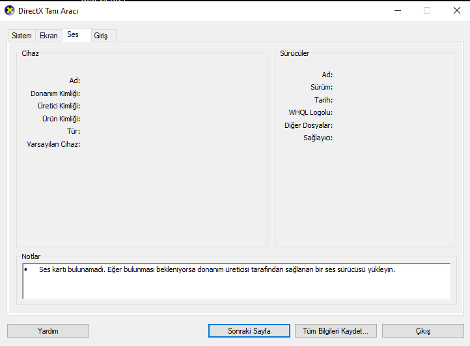Image resolution: width=470 pixels, height=346 pixels.
Task: Click inside the Notlar text box
Action: point(236,281)
